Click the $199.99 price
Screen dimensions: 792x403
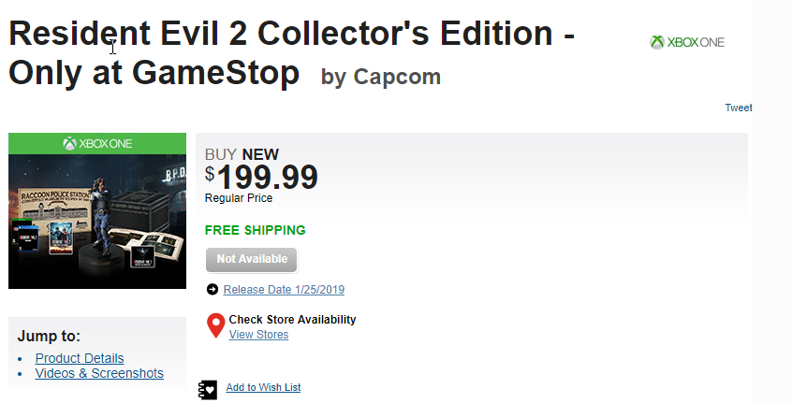coord(261,176)
